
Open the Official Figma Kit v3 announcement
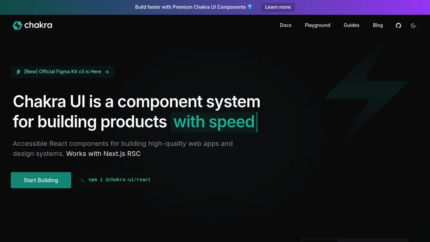(x=62, y=72)
